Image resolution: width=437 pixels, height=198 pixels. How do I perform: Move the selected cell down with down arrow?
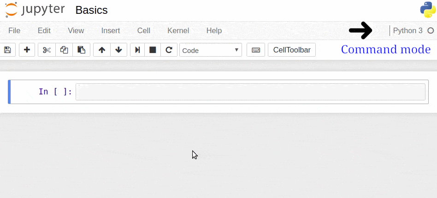point(118,50)
